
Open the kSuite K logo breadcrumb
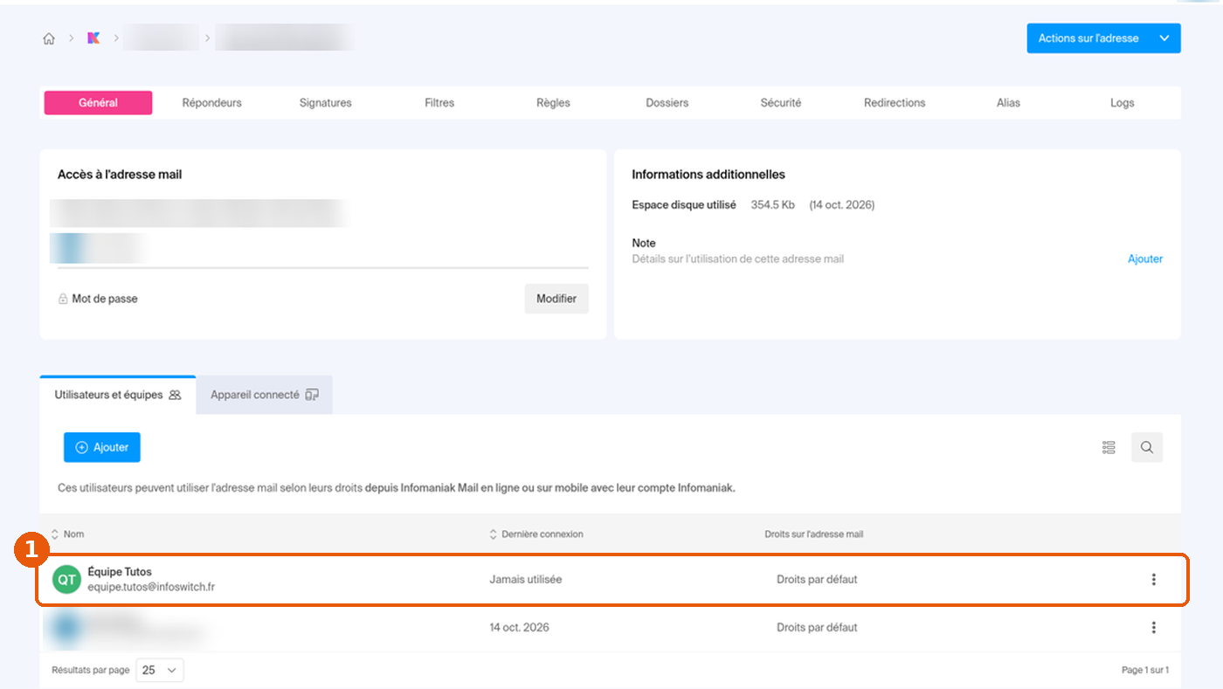pos(93,38)
